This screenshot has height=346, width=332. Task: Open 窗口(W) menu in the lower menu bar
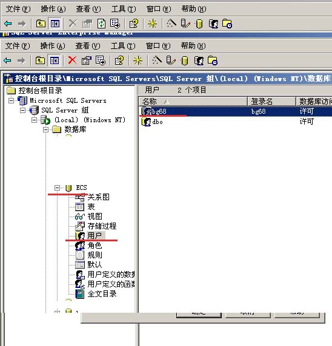[158, 46]
